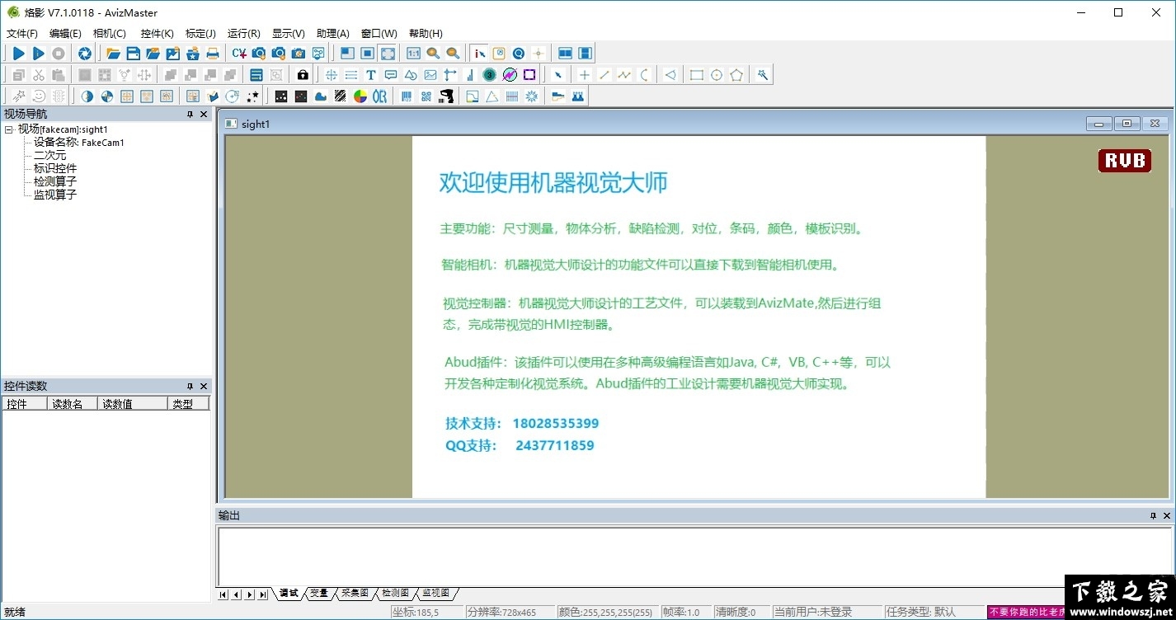Click the blue Run play button
This screenshot has width=1176, height=620.
point(18,54)
